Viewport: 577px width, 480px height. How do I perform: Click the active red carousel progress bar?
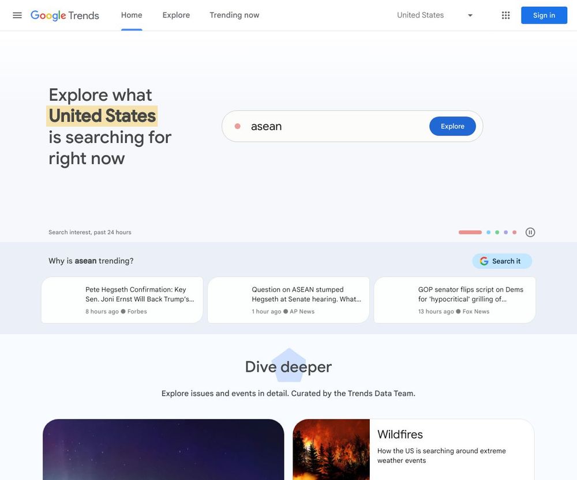coord(470,232)
